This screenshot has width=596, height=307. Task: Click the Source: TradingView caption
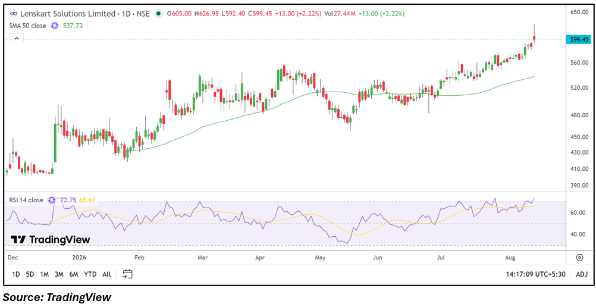pos(58,297)
